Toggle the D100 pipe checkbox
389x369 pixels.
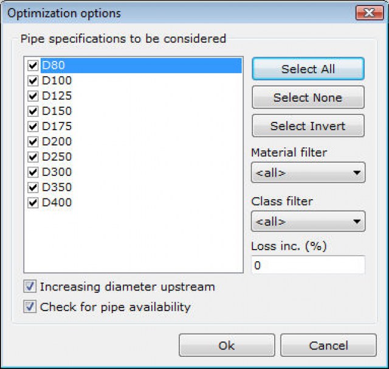33,80
